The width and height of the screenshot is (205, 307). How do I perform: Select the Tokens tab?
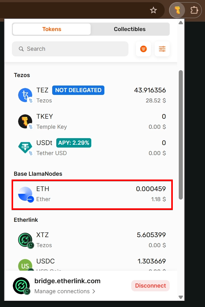click(x=52, y=29)
